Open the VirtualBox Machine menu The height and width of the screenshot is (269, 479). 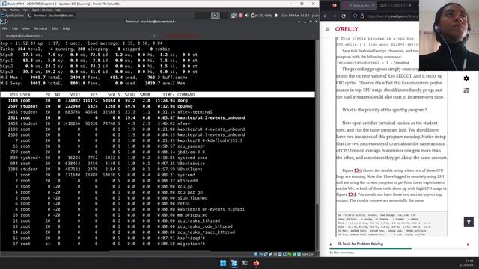point(15,10)
